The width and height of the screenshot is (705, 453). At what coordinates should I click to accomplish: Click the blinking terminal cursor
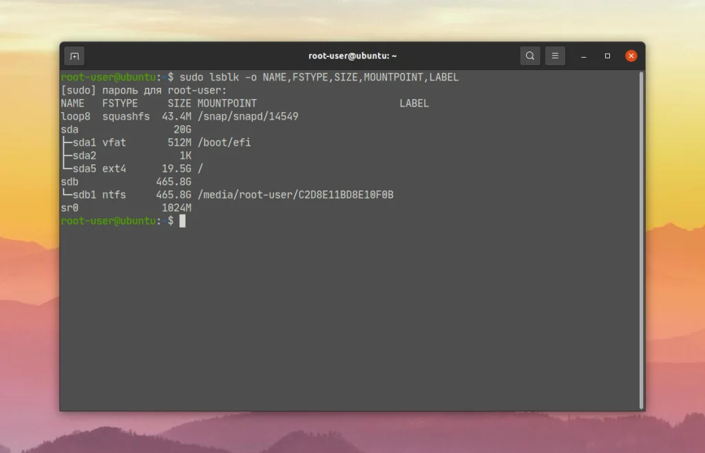click(182, 221)
